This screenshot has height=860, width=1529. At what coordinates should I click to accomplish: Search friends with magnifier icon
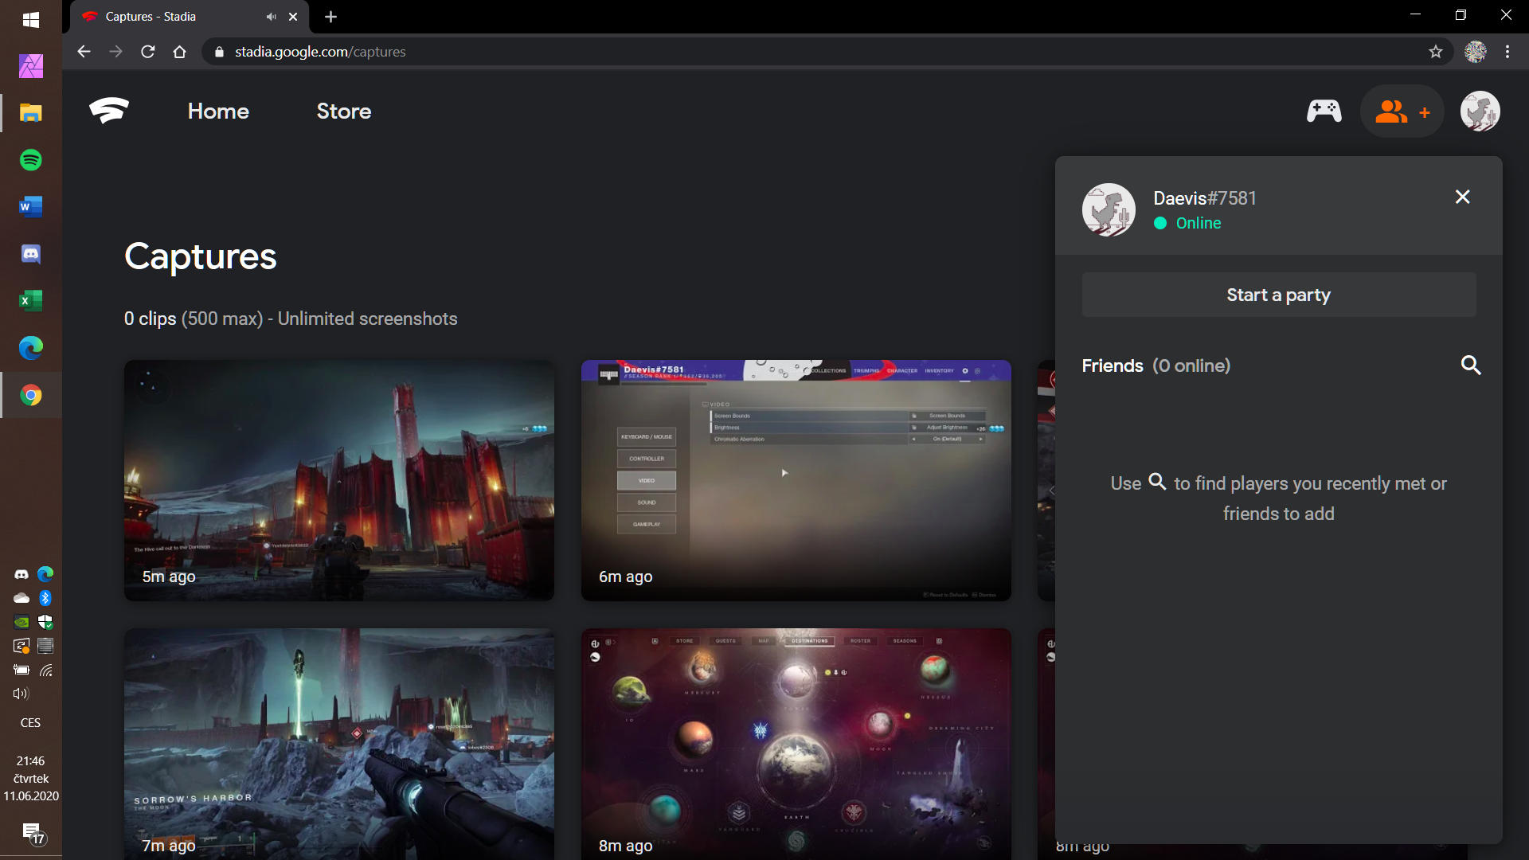(1470, 365)
